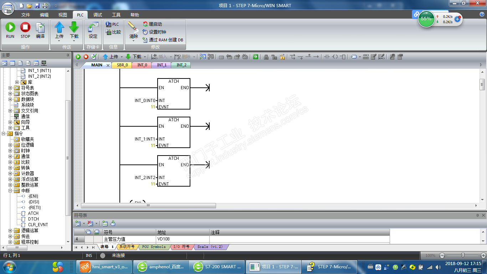Click the green RUN button in the ribbon
Viewport: 487px width, 274px height.
(10, 30)
